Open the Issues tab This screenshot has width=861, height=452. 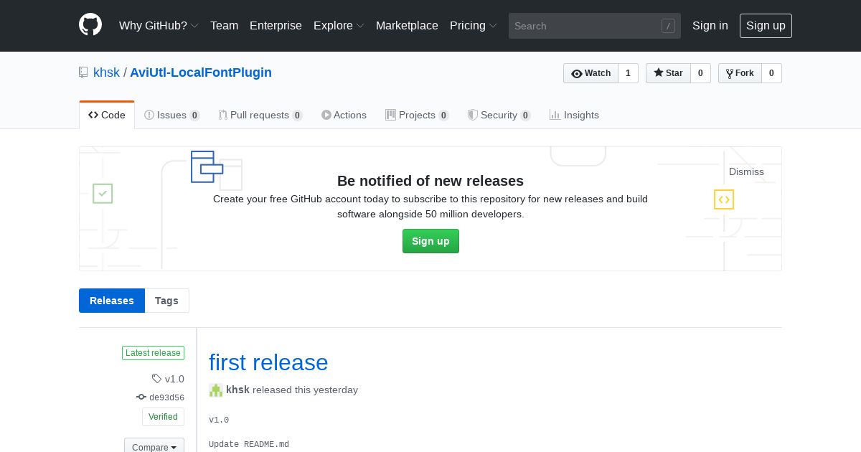pyautogui.click(x=172, y=115)
